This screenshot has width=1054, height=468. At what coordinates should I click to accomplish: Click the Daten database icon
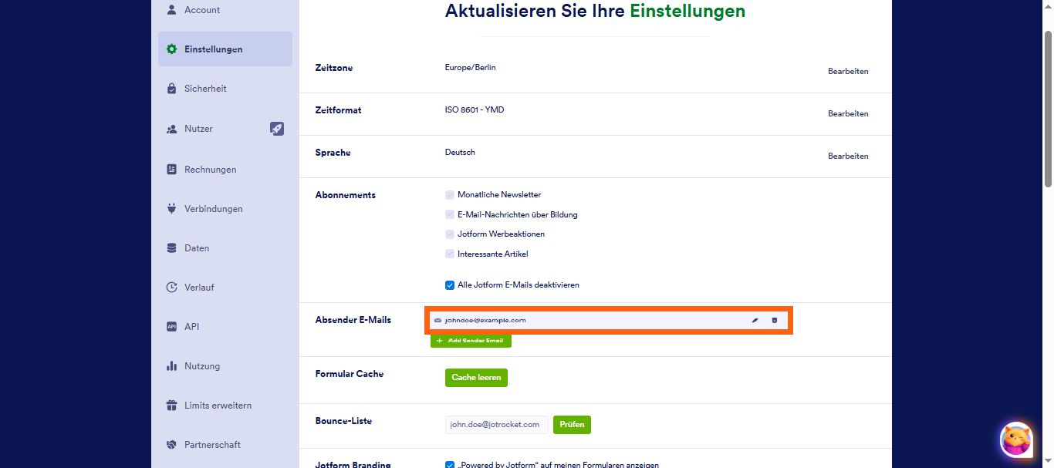pos(172,248)
